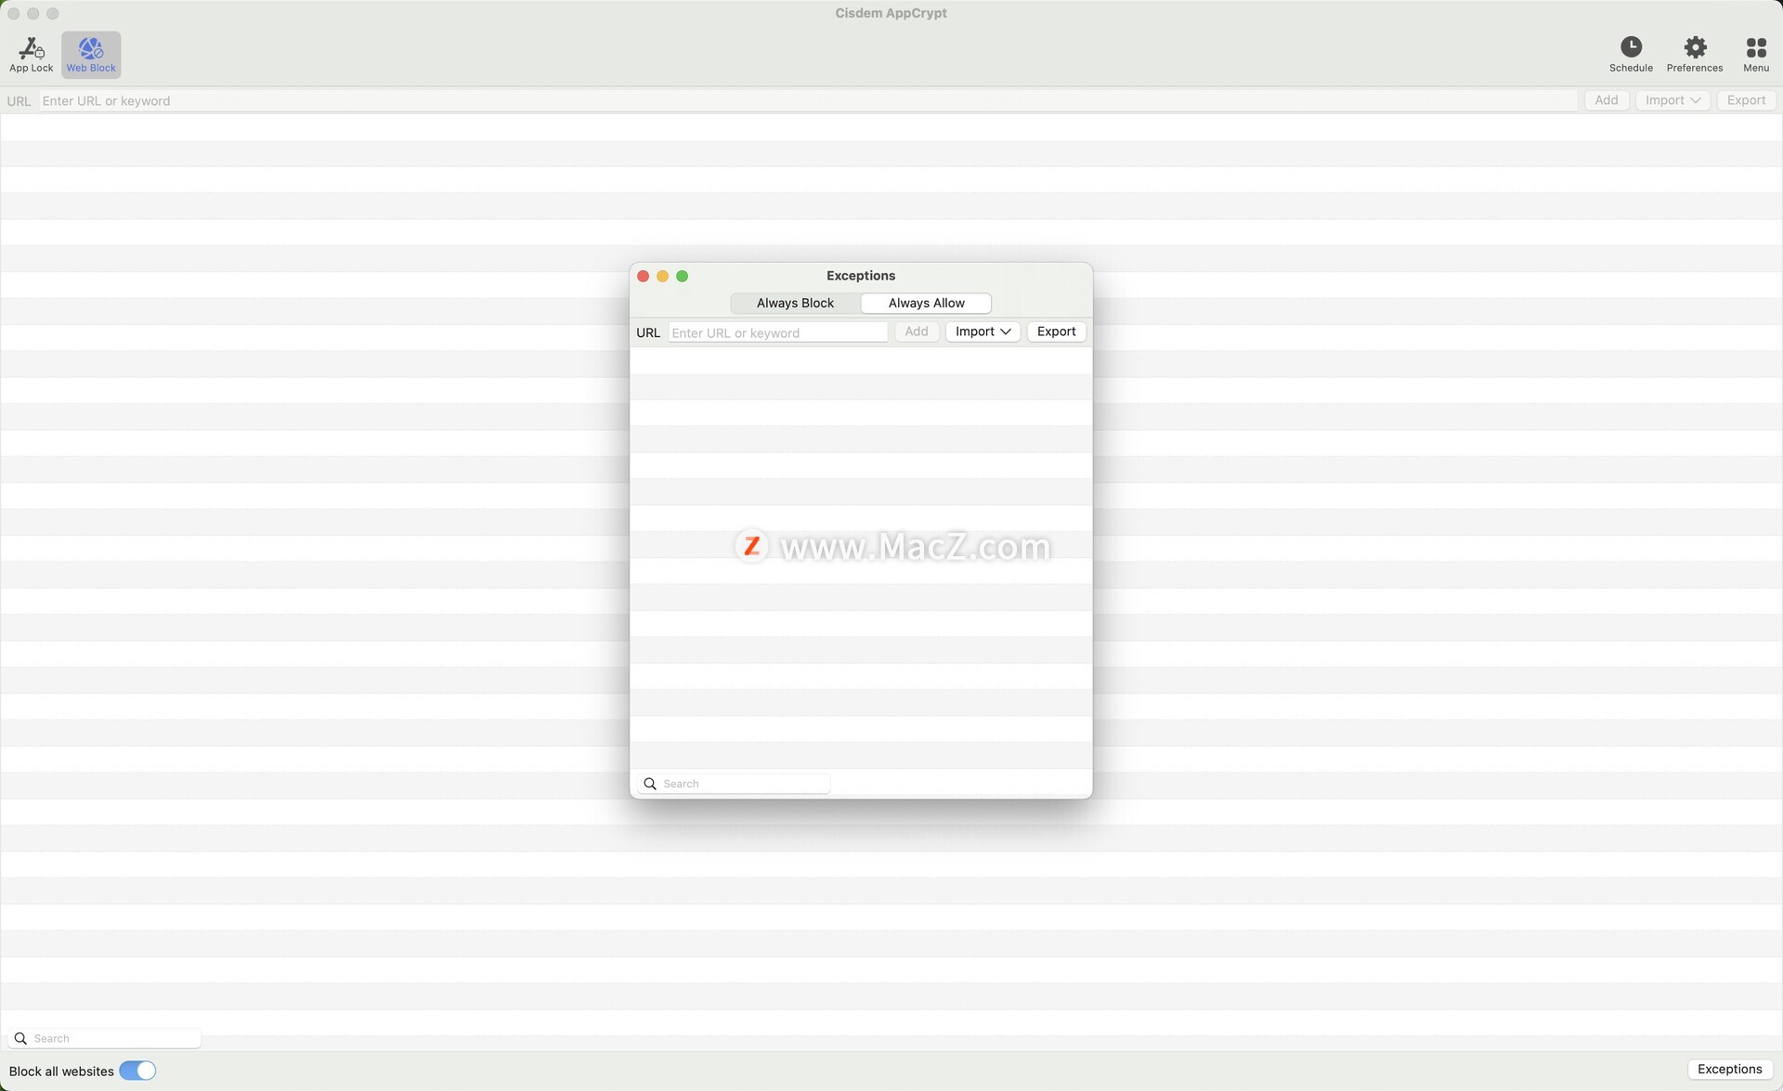
Task: Focus the Search field in Exceptions window
Action: click(734, 784)
